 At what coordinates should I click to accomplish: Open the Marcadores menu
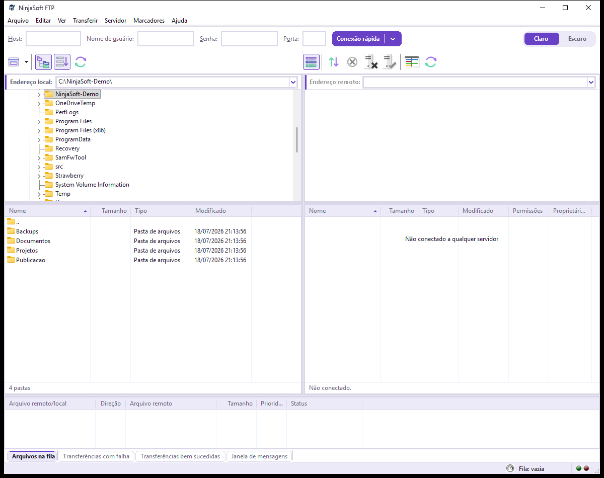click(149, 21)
